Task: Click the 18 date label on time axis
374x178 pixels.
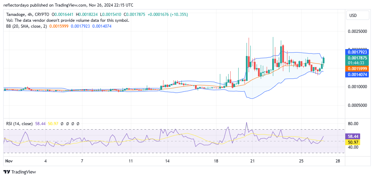Action: [x=216, y=161]
